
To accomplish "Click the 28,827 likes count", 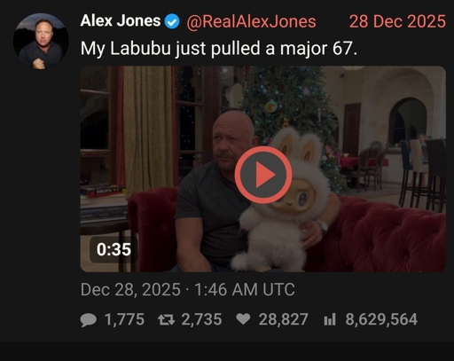I will pyautogui.click(x=284, y=319).
